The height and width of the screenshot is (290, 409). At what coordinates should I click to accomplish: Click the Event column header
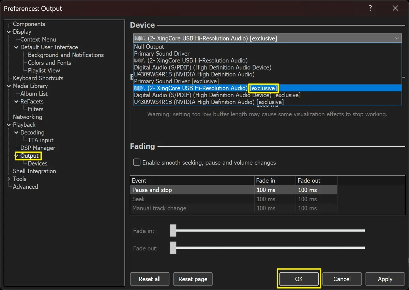coord(192,180)
